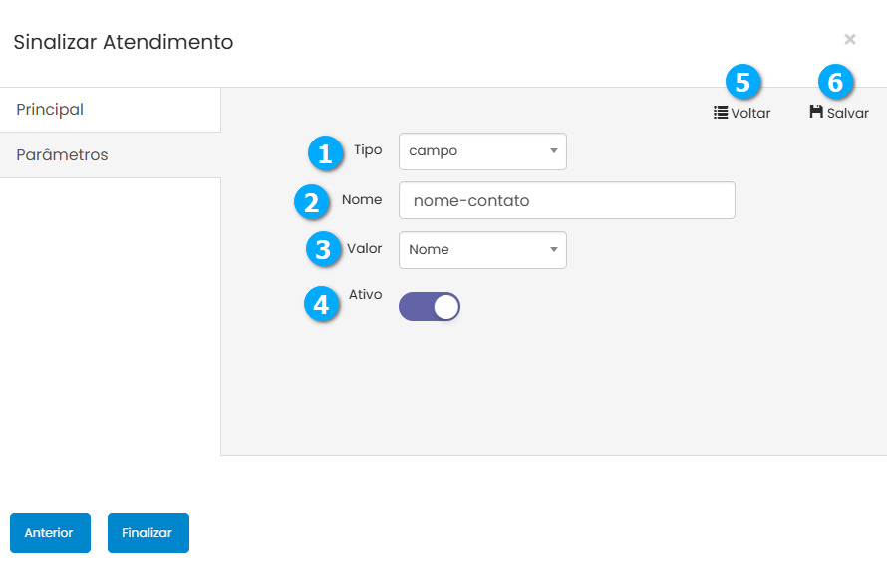Image resolution: width=887 pixels, height=566 pixels.
Task: Select the number 3 badge beside Valor
Action: (322, 249)
